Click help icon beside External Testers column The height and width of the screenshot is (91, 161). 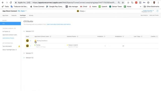(x=77, y=36)
